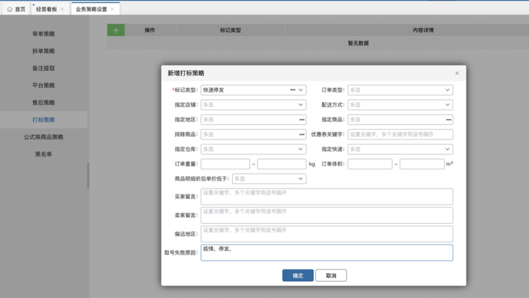The height and width of the screenshot is (298, 529).
Task: Expand the 配送方式 dropdown
Action: [400, 105]
